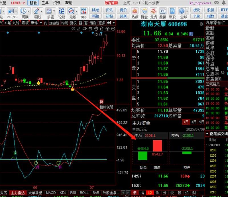Click the 板块 button
The height and width of the screenshot is (197, 228).
[197, 10]
